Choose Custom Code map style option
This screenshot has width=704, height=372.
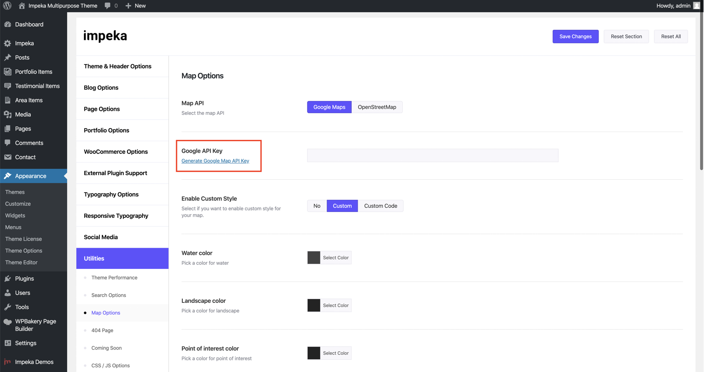point(380,206)
